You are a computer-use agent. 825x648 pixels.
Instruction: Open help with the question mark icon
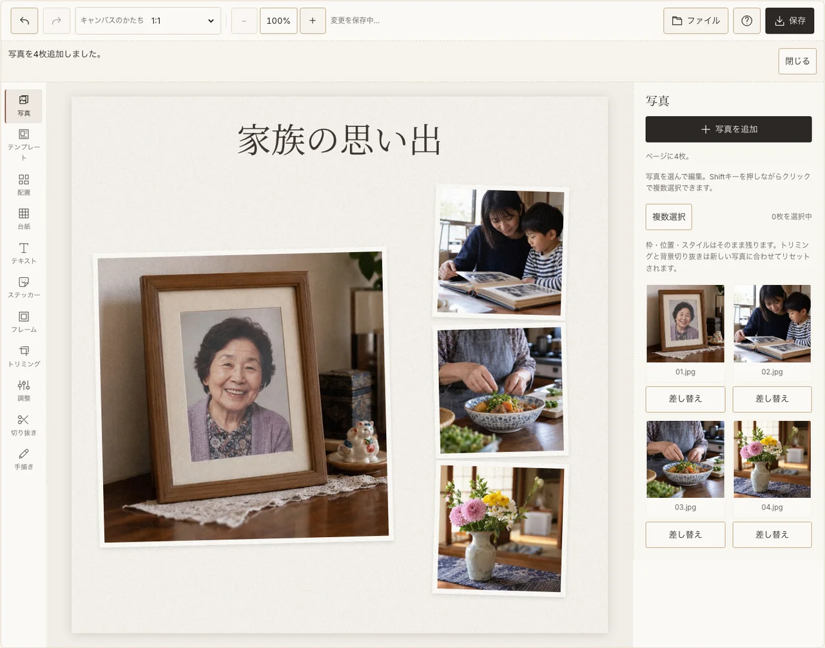click(747, 21)
